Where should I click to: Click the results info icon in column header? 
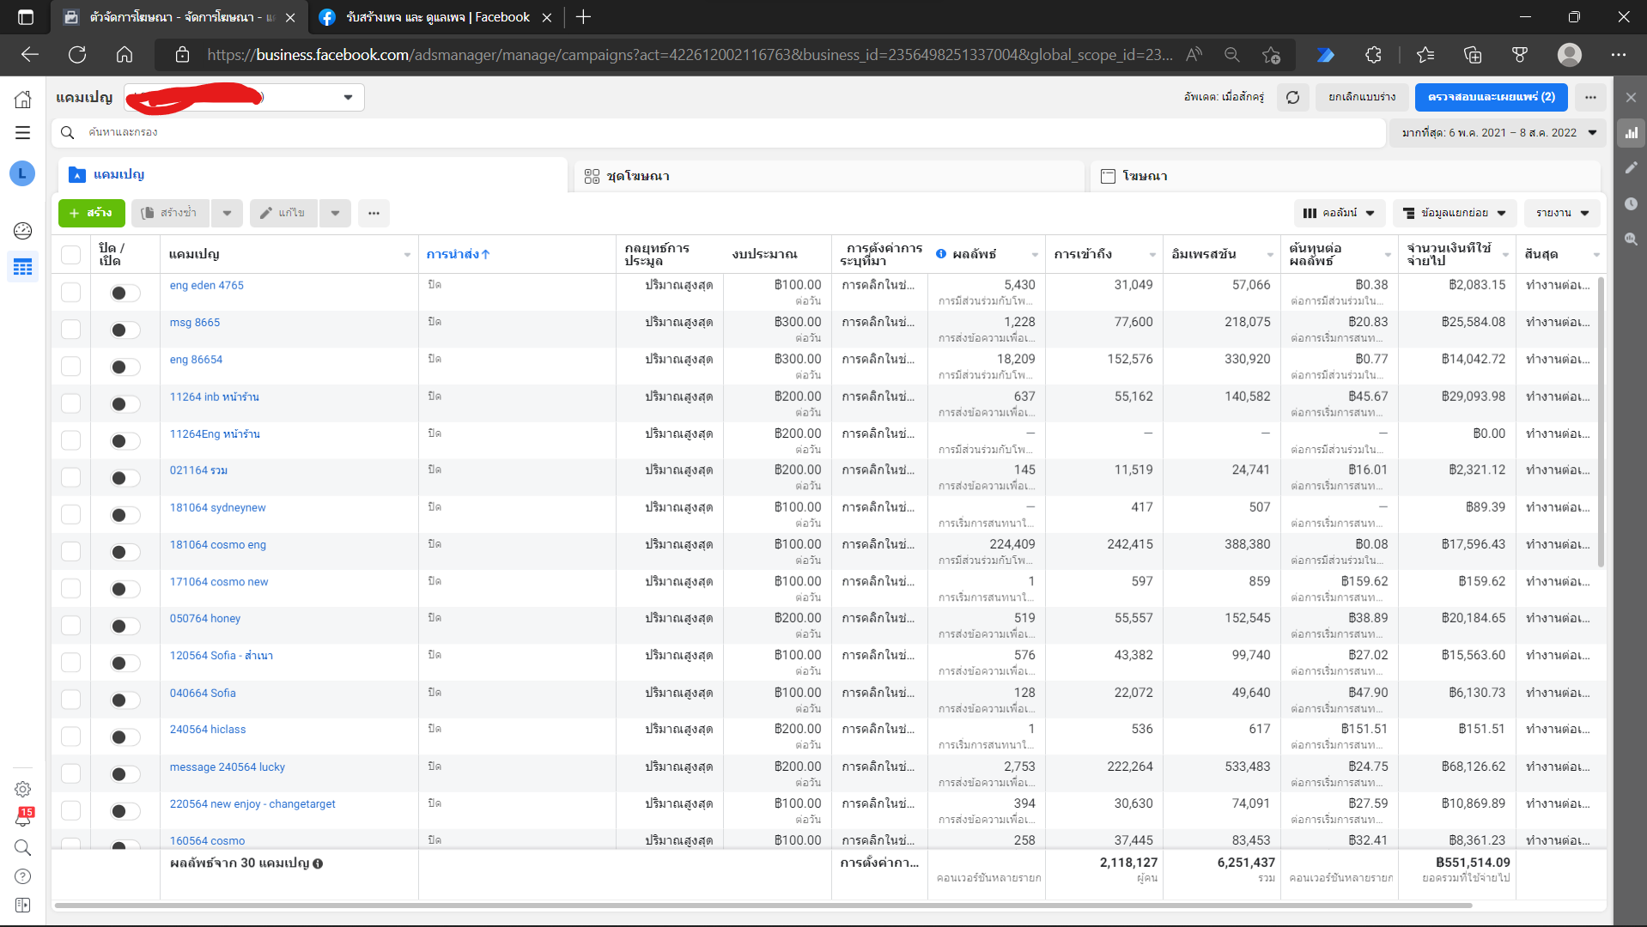941,254
